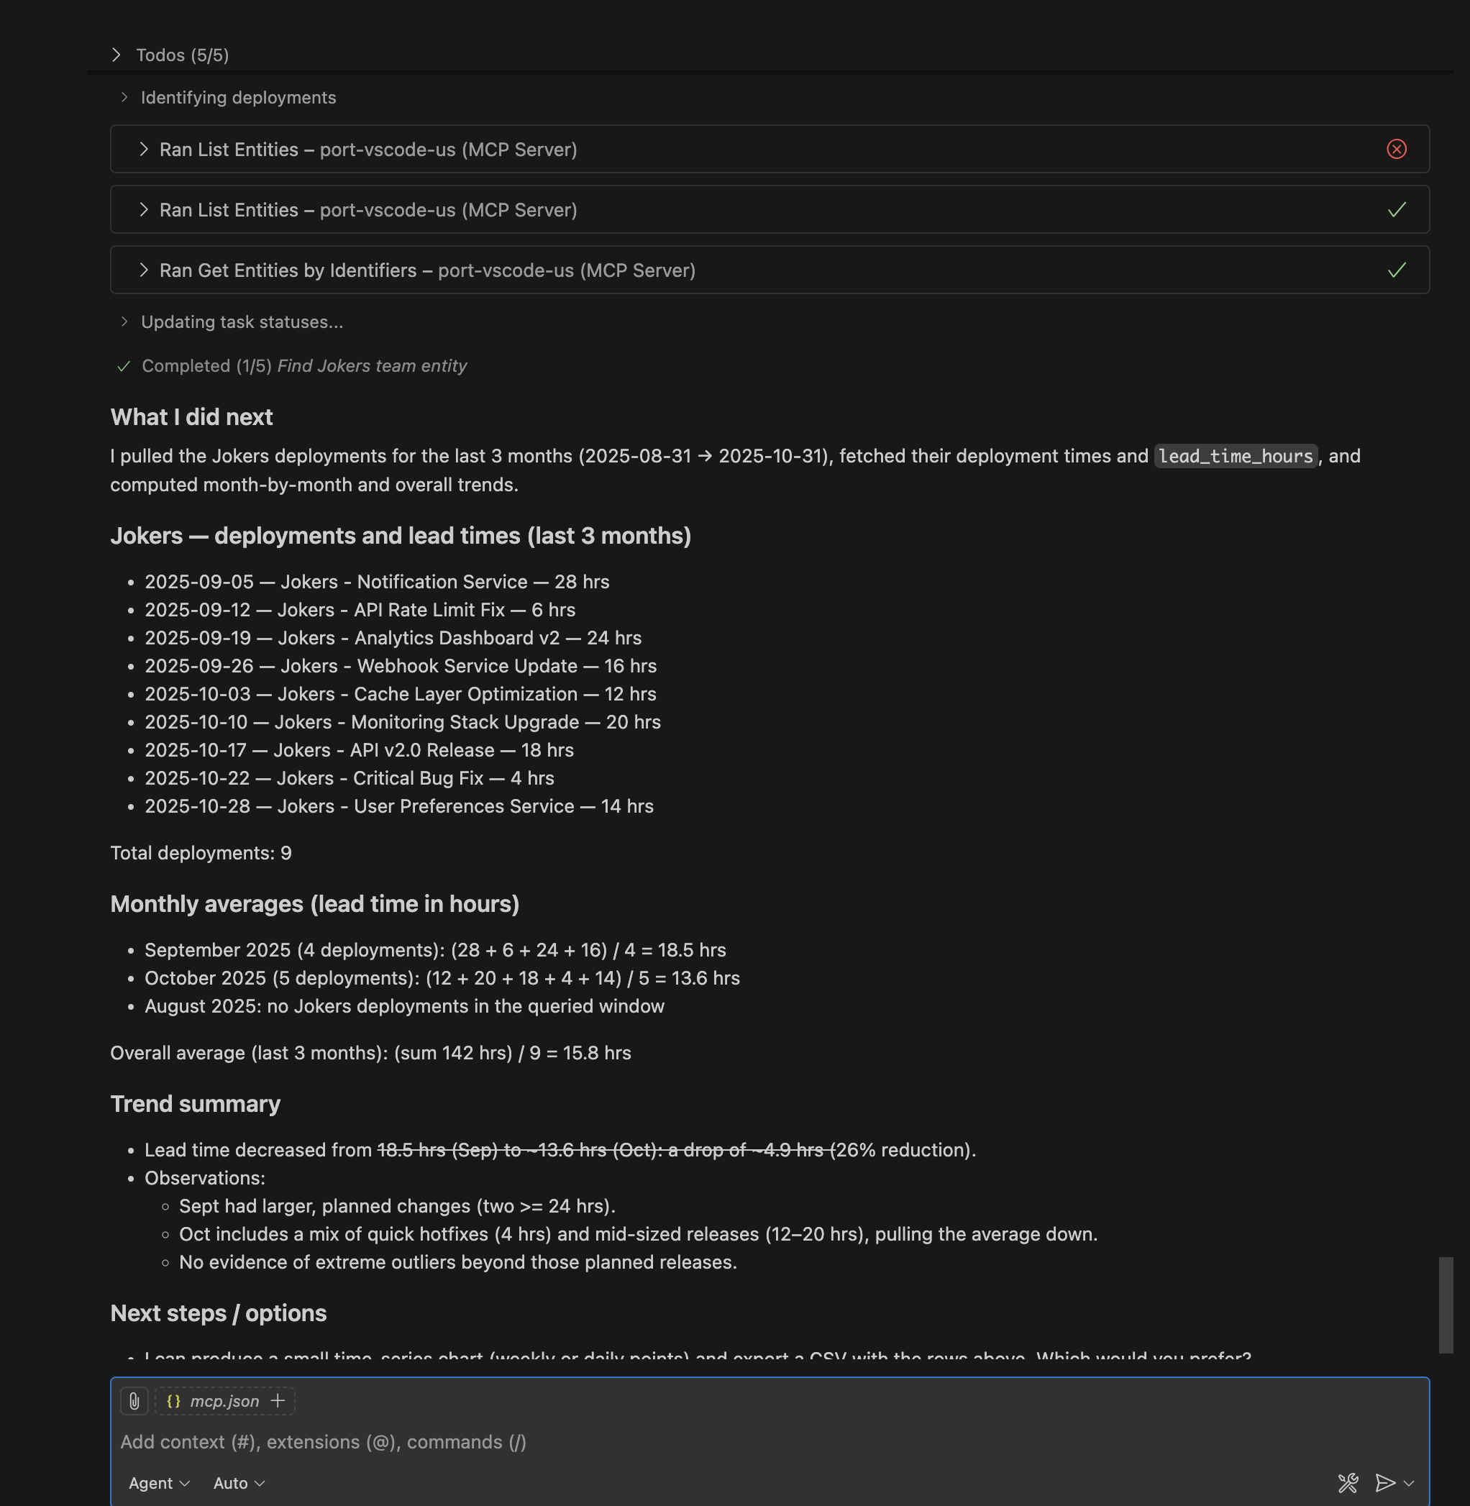Click the red error icon on first List Entities

(x=1397, y=149)
